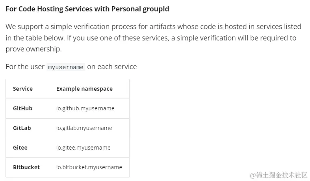Click the Service column header

click(x=23, y=89)
